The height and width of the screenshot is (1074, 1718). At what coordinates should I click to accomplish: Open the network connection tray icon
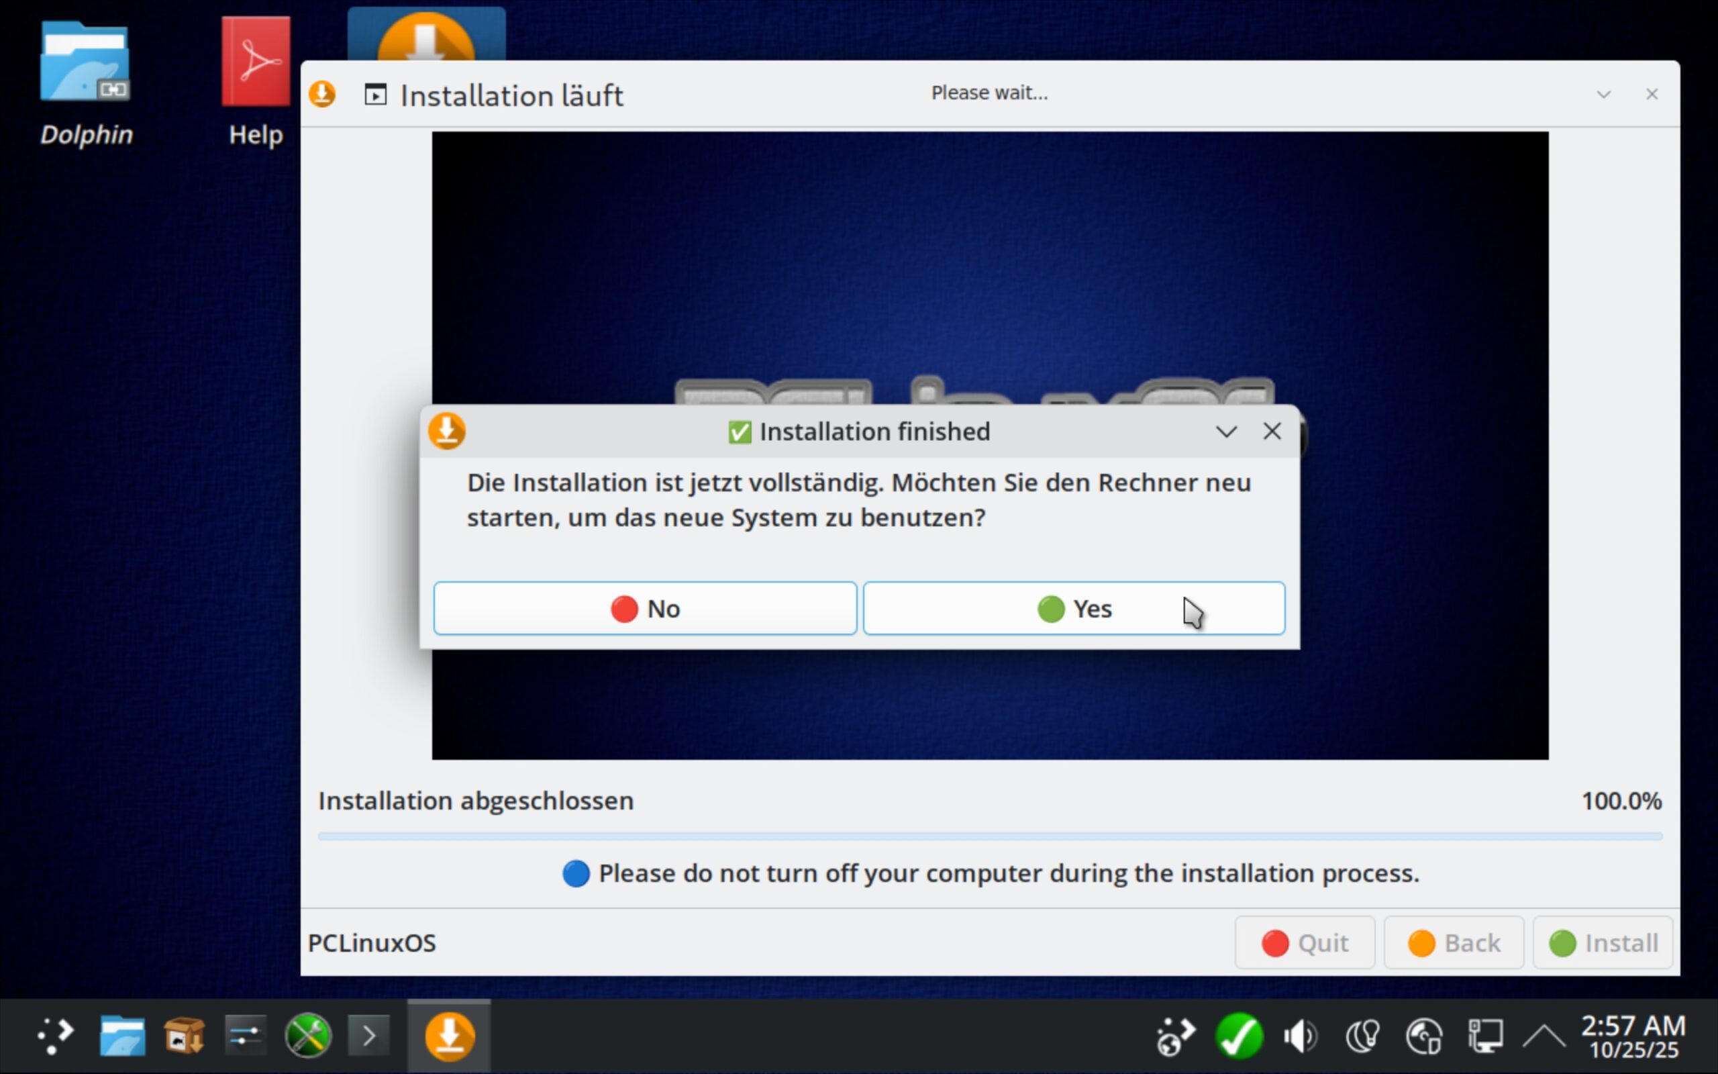1485,1036
